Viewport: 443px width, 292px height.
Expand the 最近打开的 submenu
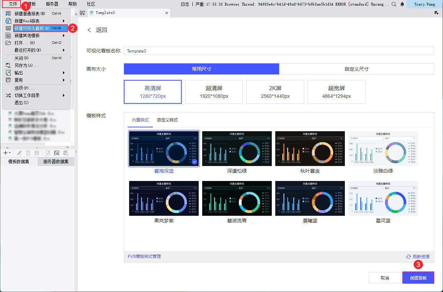(x=64, y=50)
